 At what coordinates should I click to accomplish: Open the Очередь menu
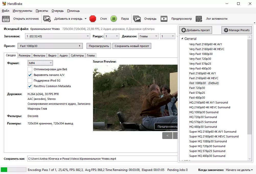[x=58, y=11]
